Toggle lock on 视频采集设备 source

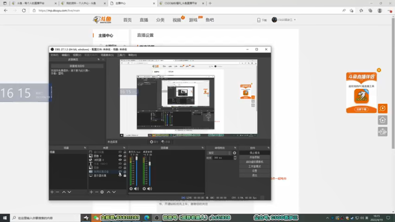125,172
